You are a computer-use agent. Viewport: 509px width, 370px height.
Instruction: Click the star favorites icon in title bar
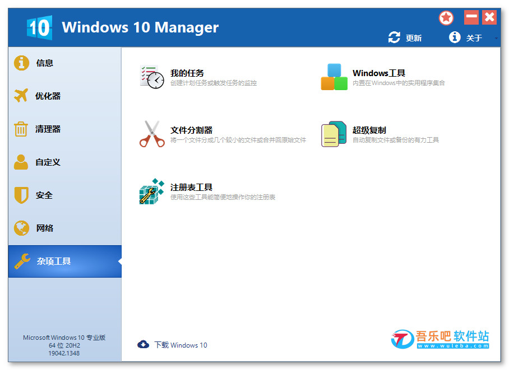click(446, 18)
